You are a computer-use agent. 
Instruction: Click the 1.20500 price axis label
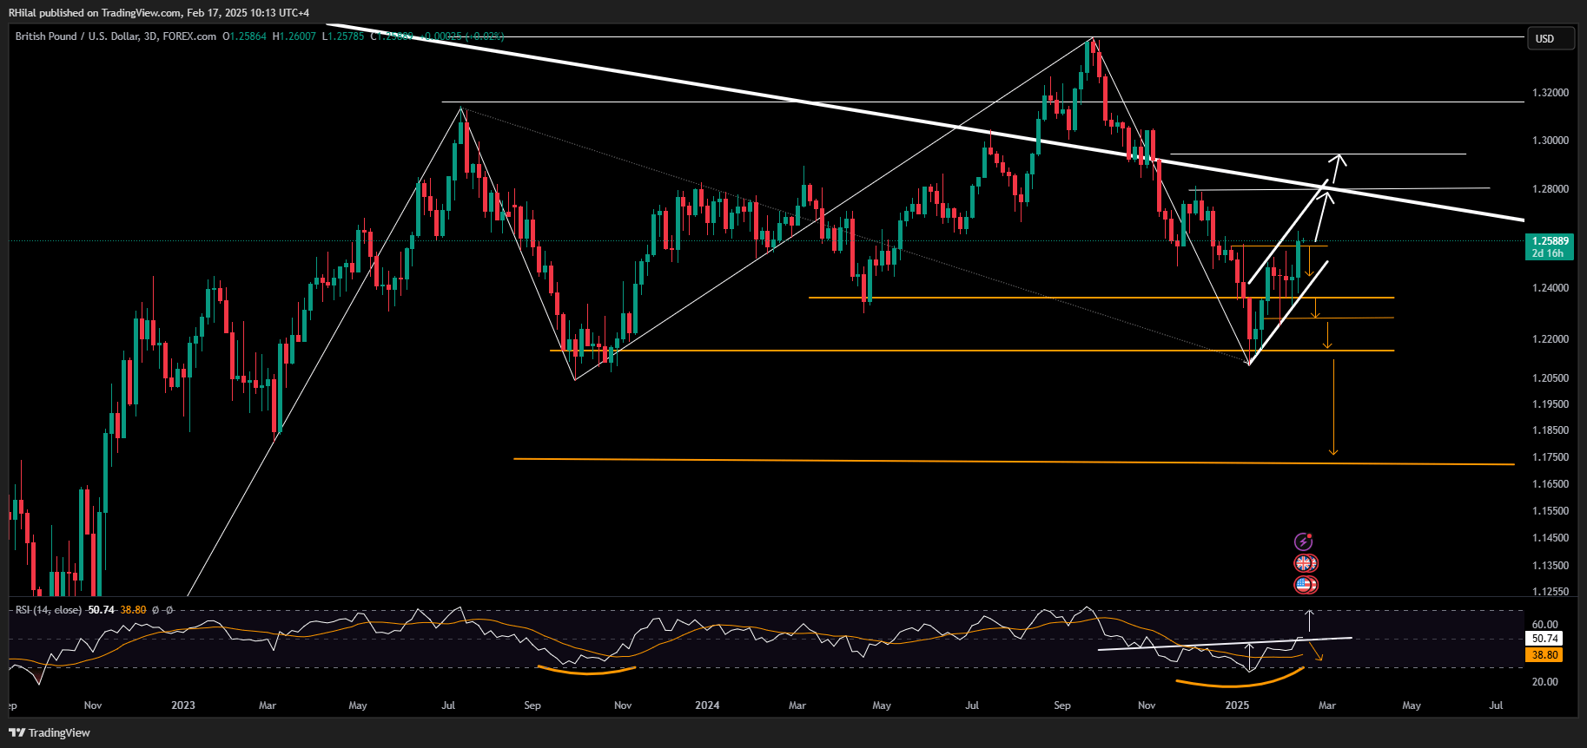coord(1551,378)
